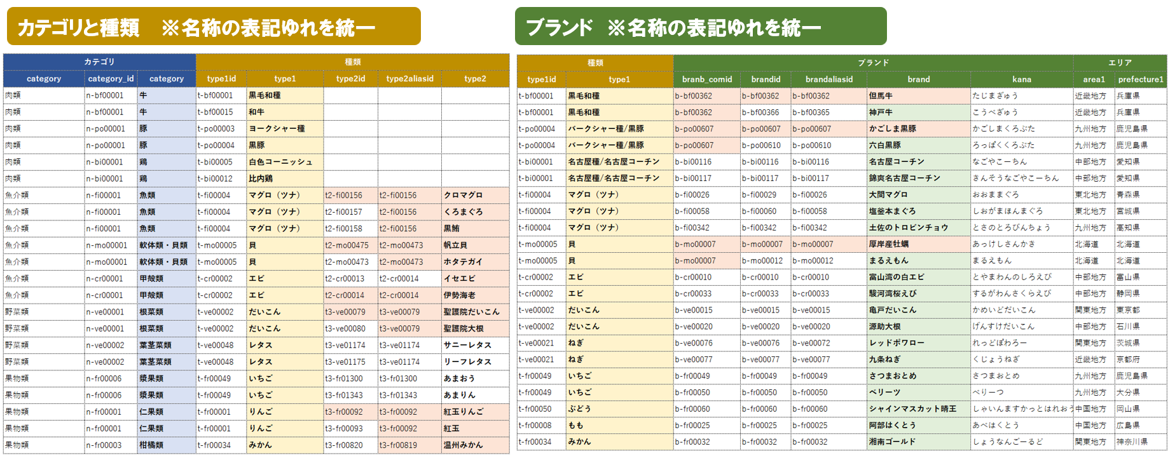Click the 神奈川県 prefecture cell
The height and width of the screenshot is (458, 1175).
click(1141, 442)
